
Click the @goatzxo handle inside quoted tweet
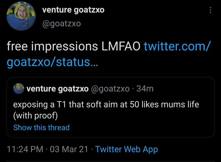pos(111,88)
